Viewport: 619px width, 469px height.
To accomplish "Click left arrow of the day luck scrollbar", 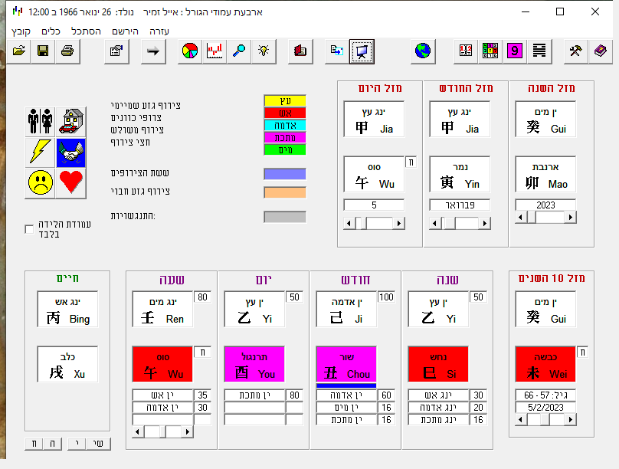I will [349, 222].
